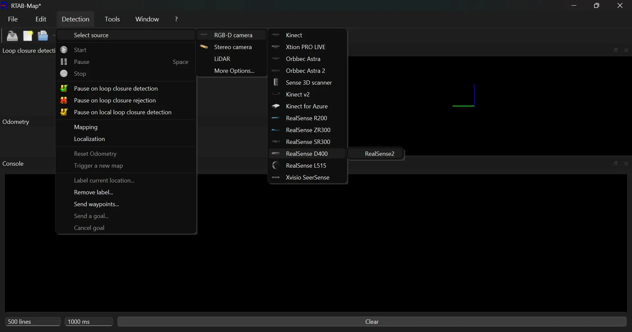Open the question mark help menu
This screenshot has width=632, height=332.
(x=176, y=19)
